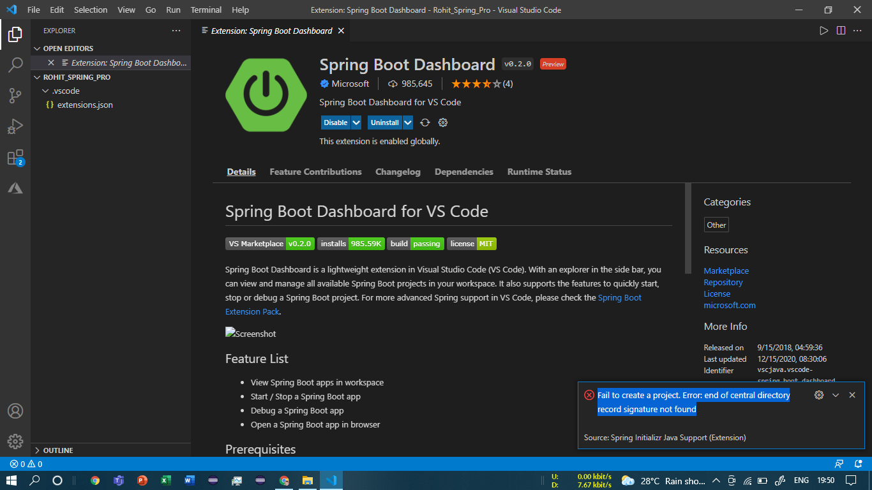Open Accounts menu in activity bar
The width and height of the screenshot is (872, 490).
coord(15,411)
